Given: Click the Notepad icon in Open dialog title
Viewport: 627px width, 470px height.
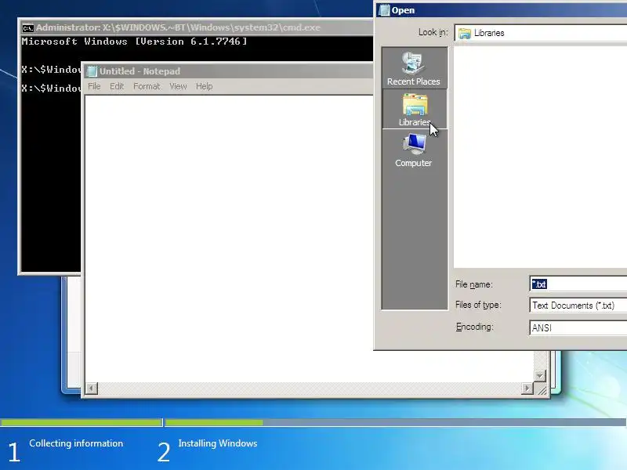Looking at the screenshot, I should pos(384,10).
